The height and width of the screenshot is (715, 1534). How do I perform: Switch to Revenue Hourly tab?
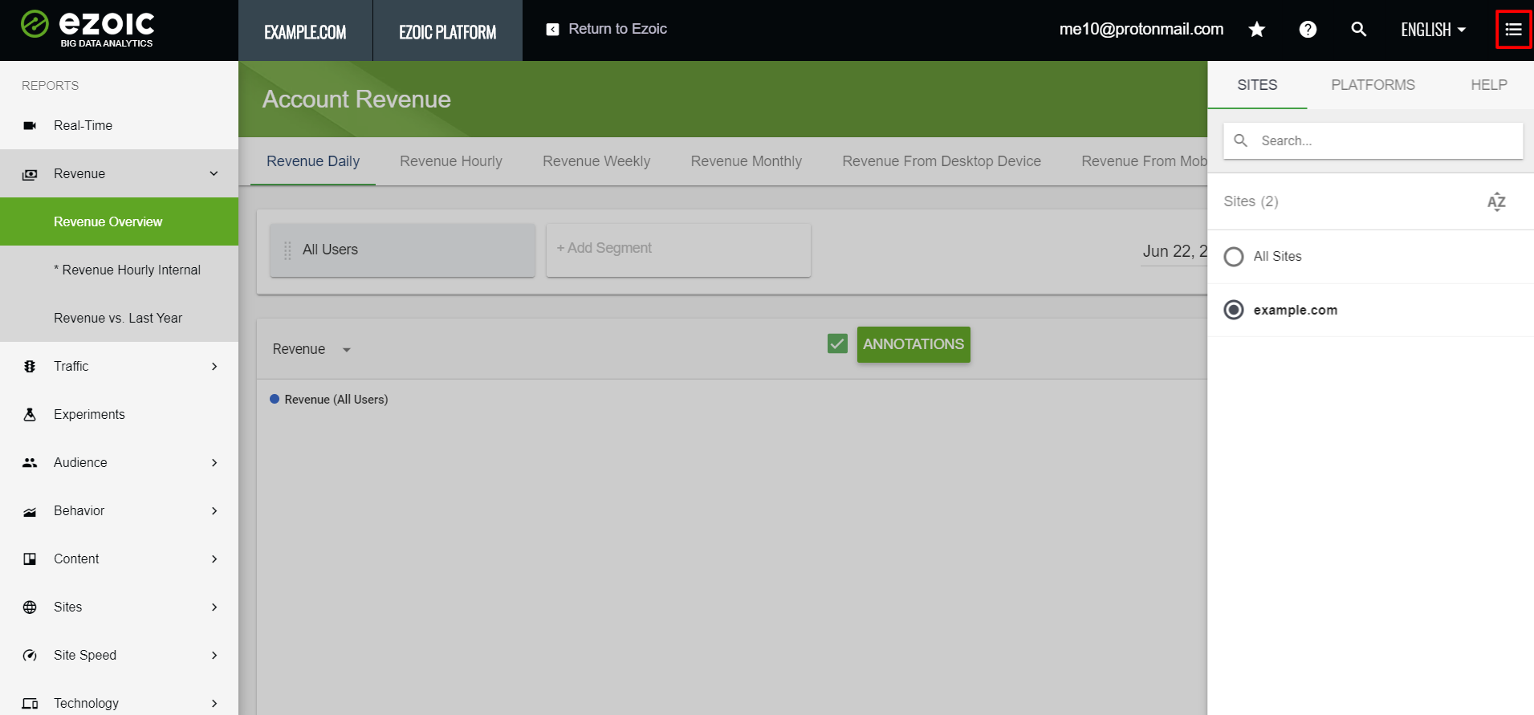point(450,161)
